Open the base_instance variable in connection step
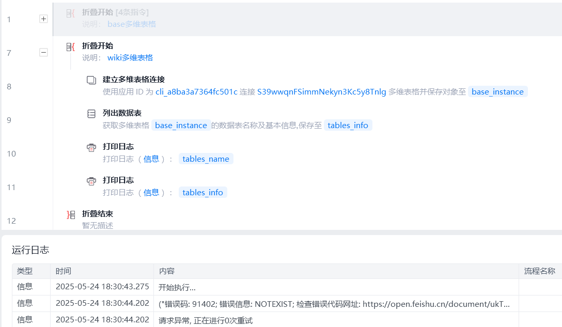The height and width of the screenshot is (327, 562). tap(497, 92)
